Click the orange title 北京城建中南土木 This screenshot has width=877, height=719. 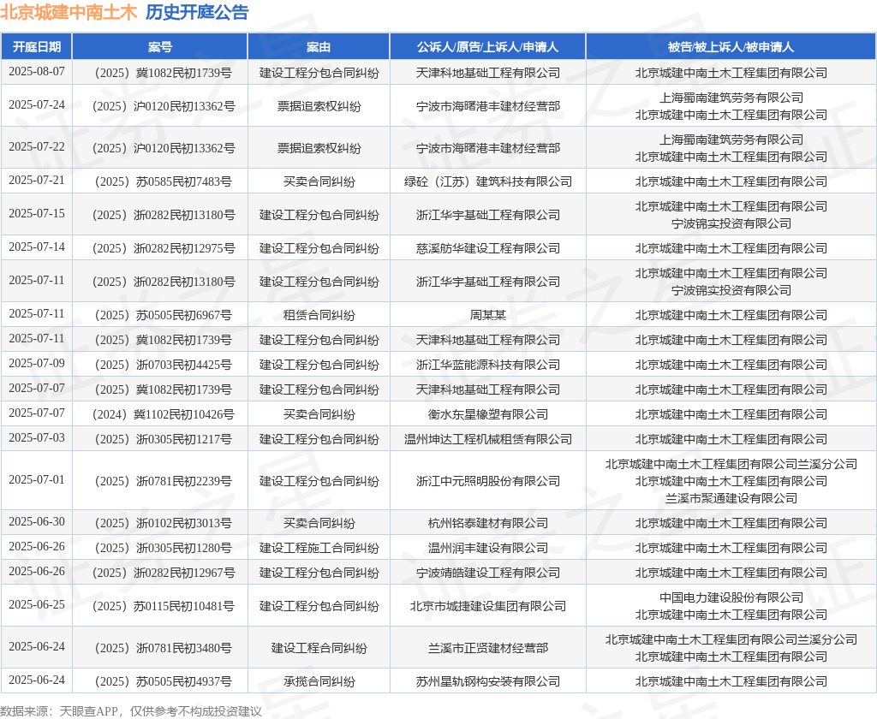click(69, 12)
